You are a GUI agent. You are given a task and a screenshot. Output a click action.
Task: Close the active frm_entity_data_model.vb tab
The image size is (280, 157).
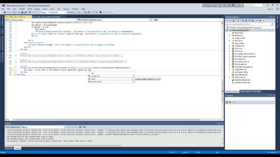click(31, 17)
